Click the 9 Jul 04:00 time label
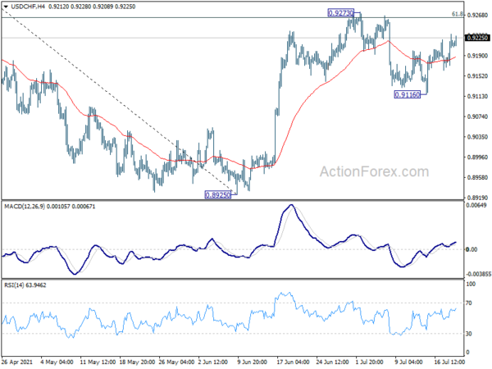 click(409, 362)
